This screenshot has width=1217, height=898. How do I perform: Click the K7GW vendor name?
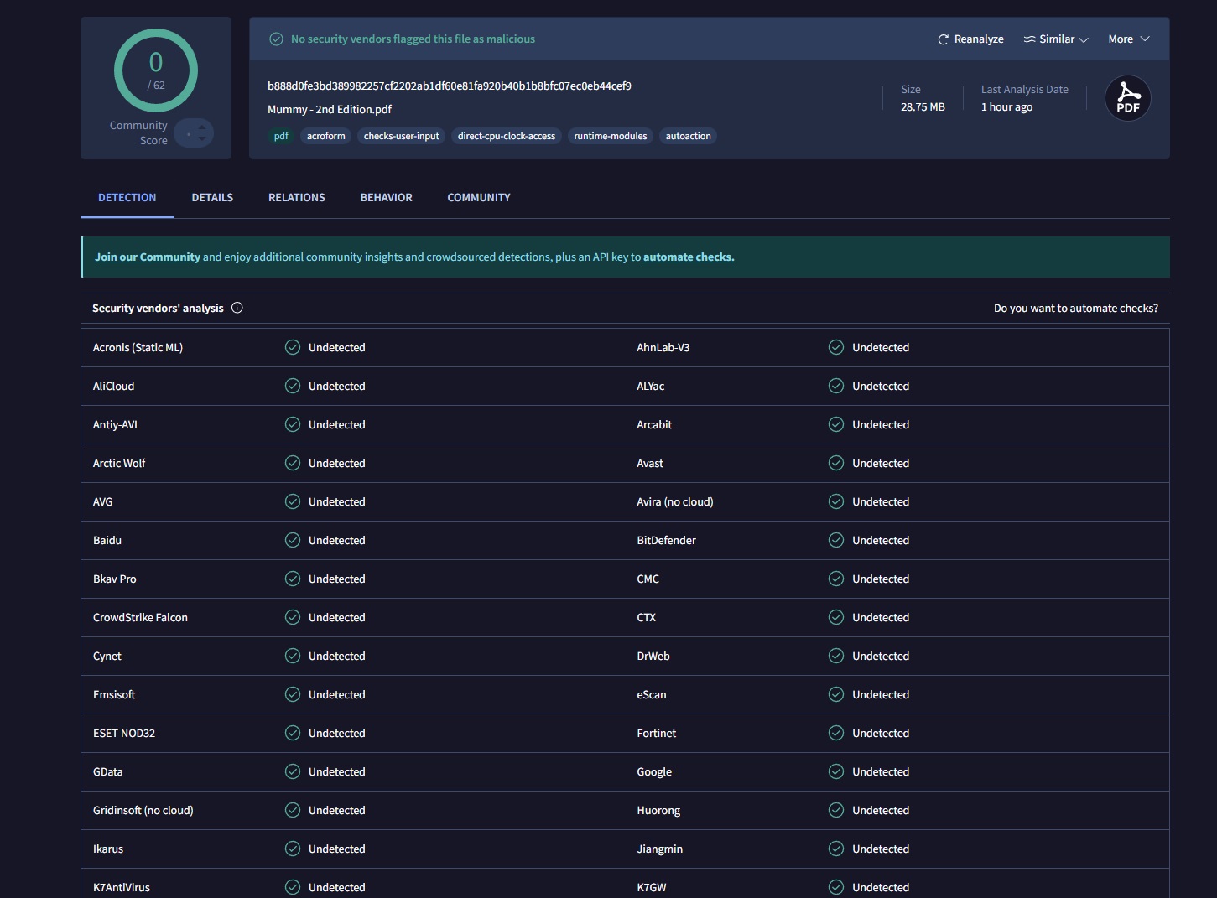pyautogui.click(x=652, y=887)
